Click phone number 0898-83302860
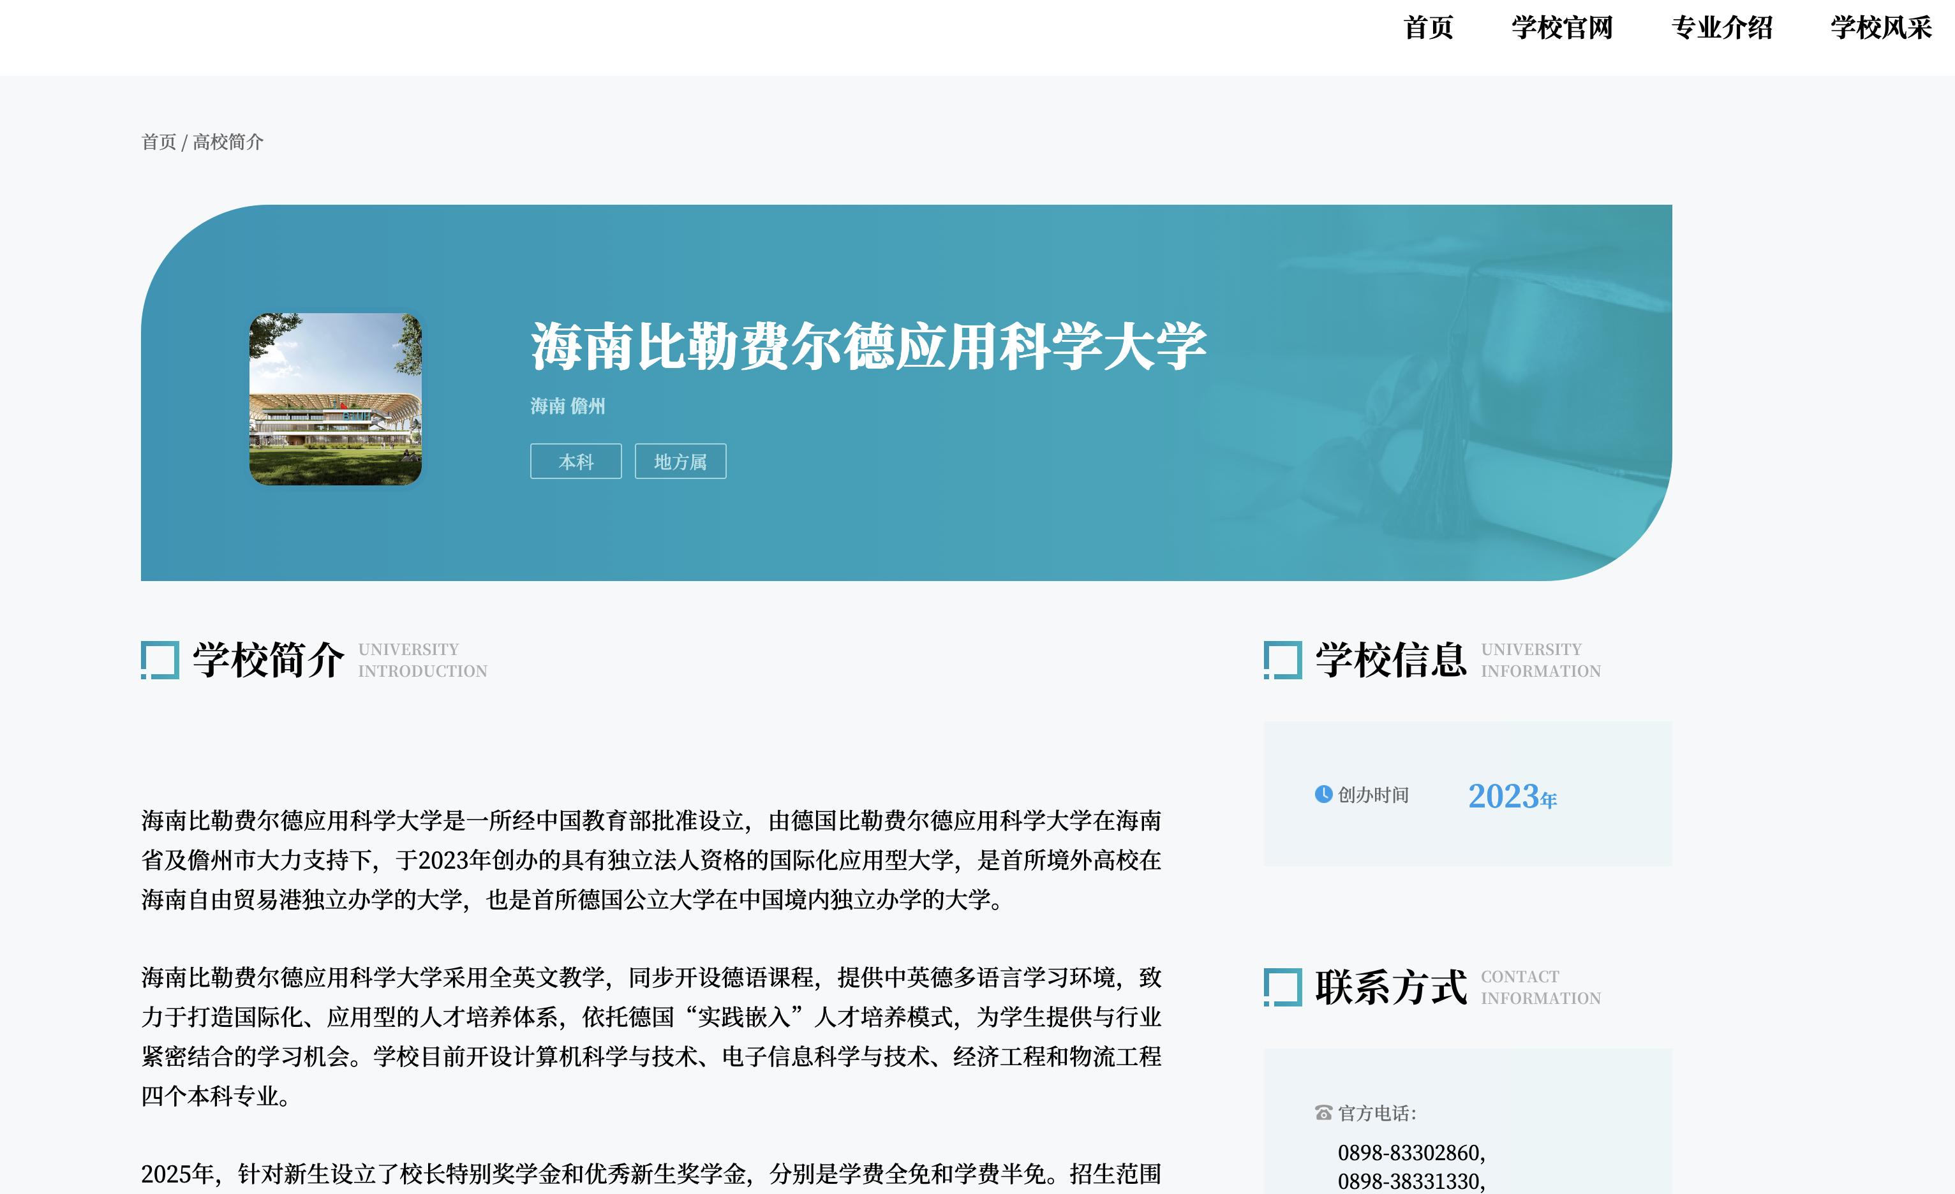The width and height of the screenshot is (1955, 1194). pos(1411,1153)
